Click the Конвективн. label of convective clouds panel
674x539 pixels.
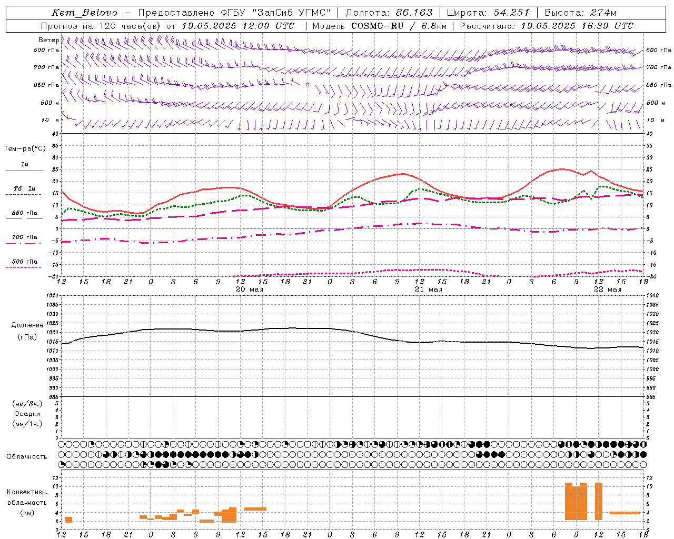[x=27, y=492]
